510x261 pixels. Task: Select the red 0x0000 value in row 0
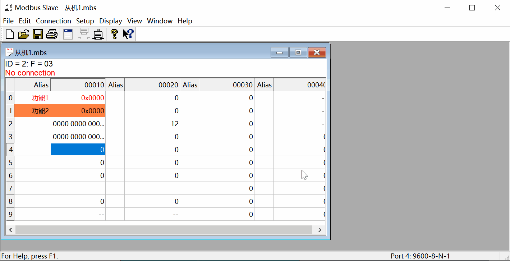pos(78,98)
